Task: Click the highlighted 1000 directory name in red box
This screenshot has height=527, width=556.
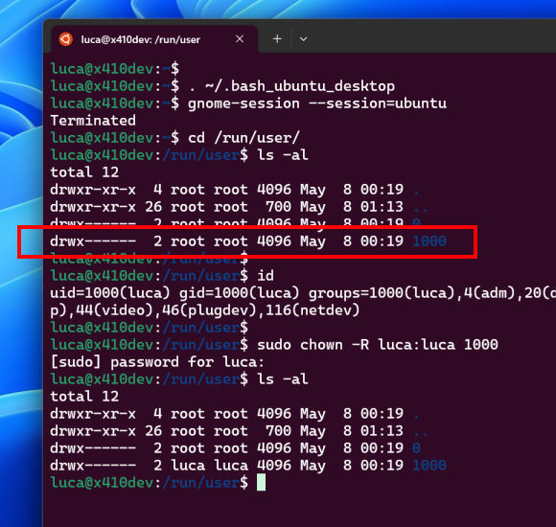Action: click(429, 241)
